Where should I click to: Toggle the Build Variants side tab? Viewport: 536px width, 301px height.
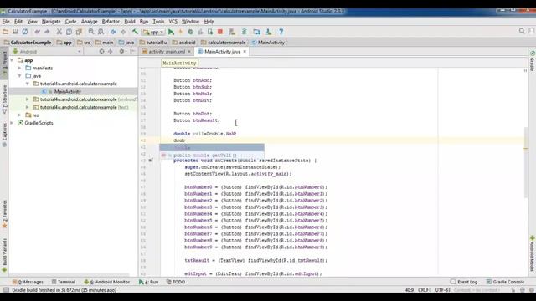pos(4,255)
